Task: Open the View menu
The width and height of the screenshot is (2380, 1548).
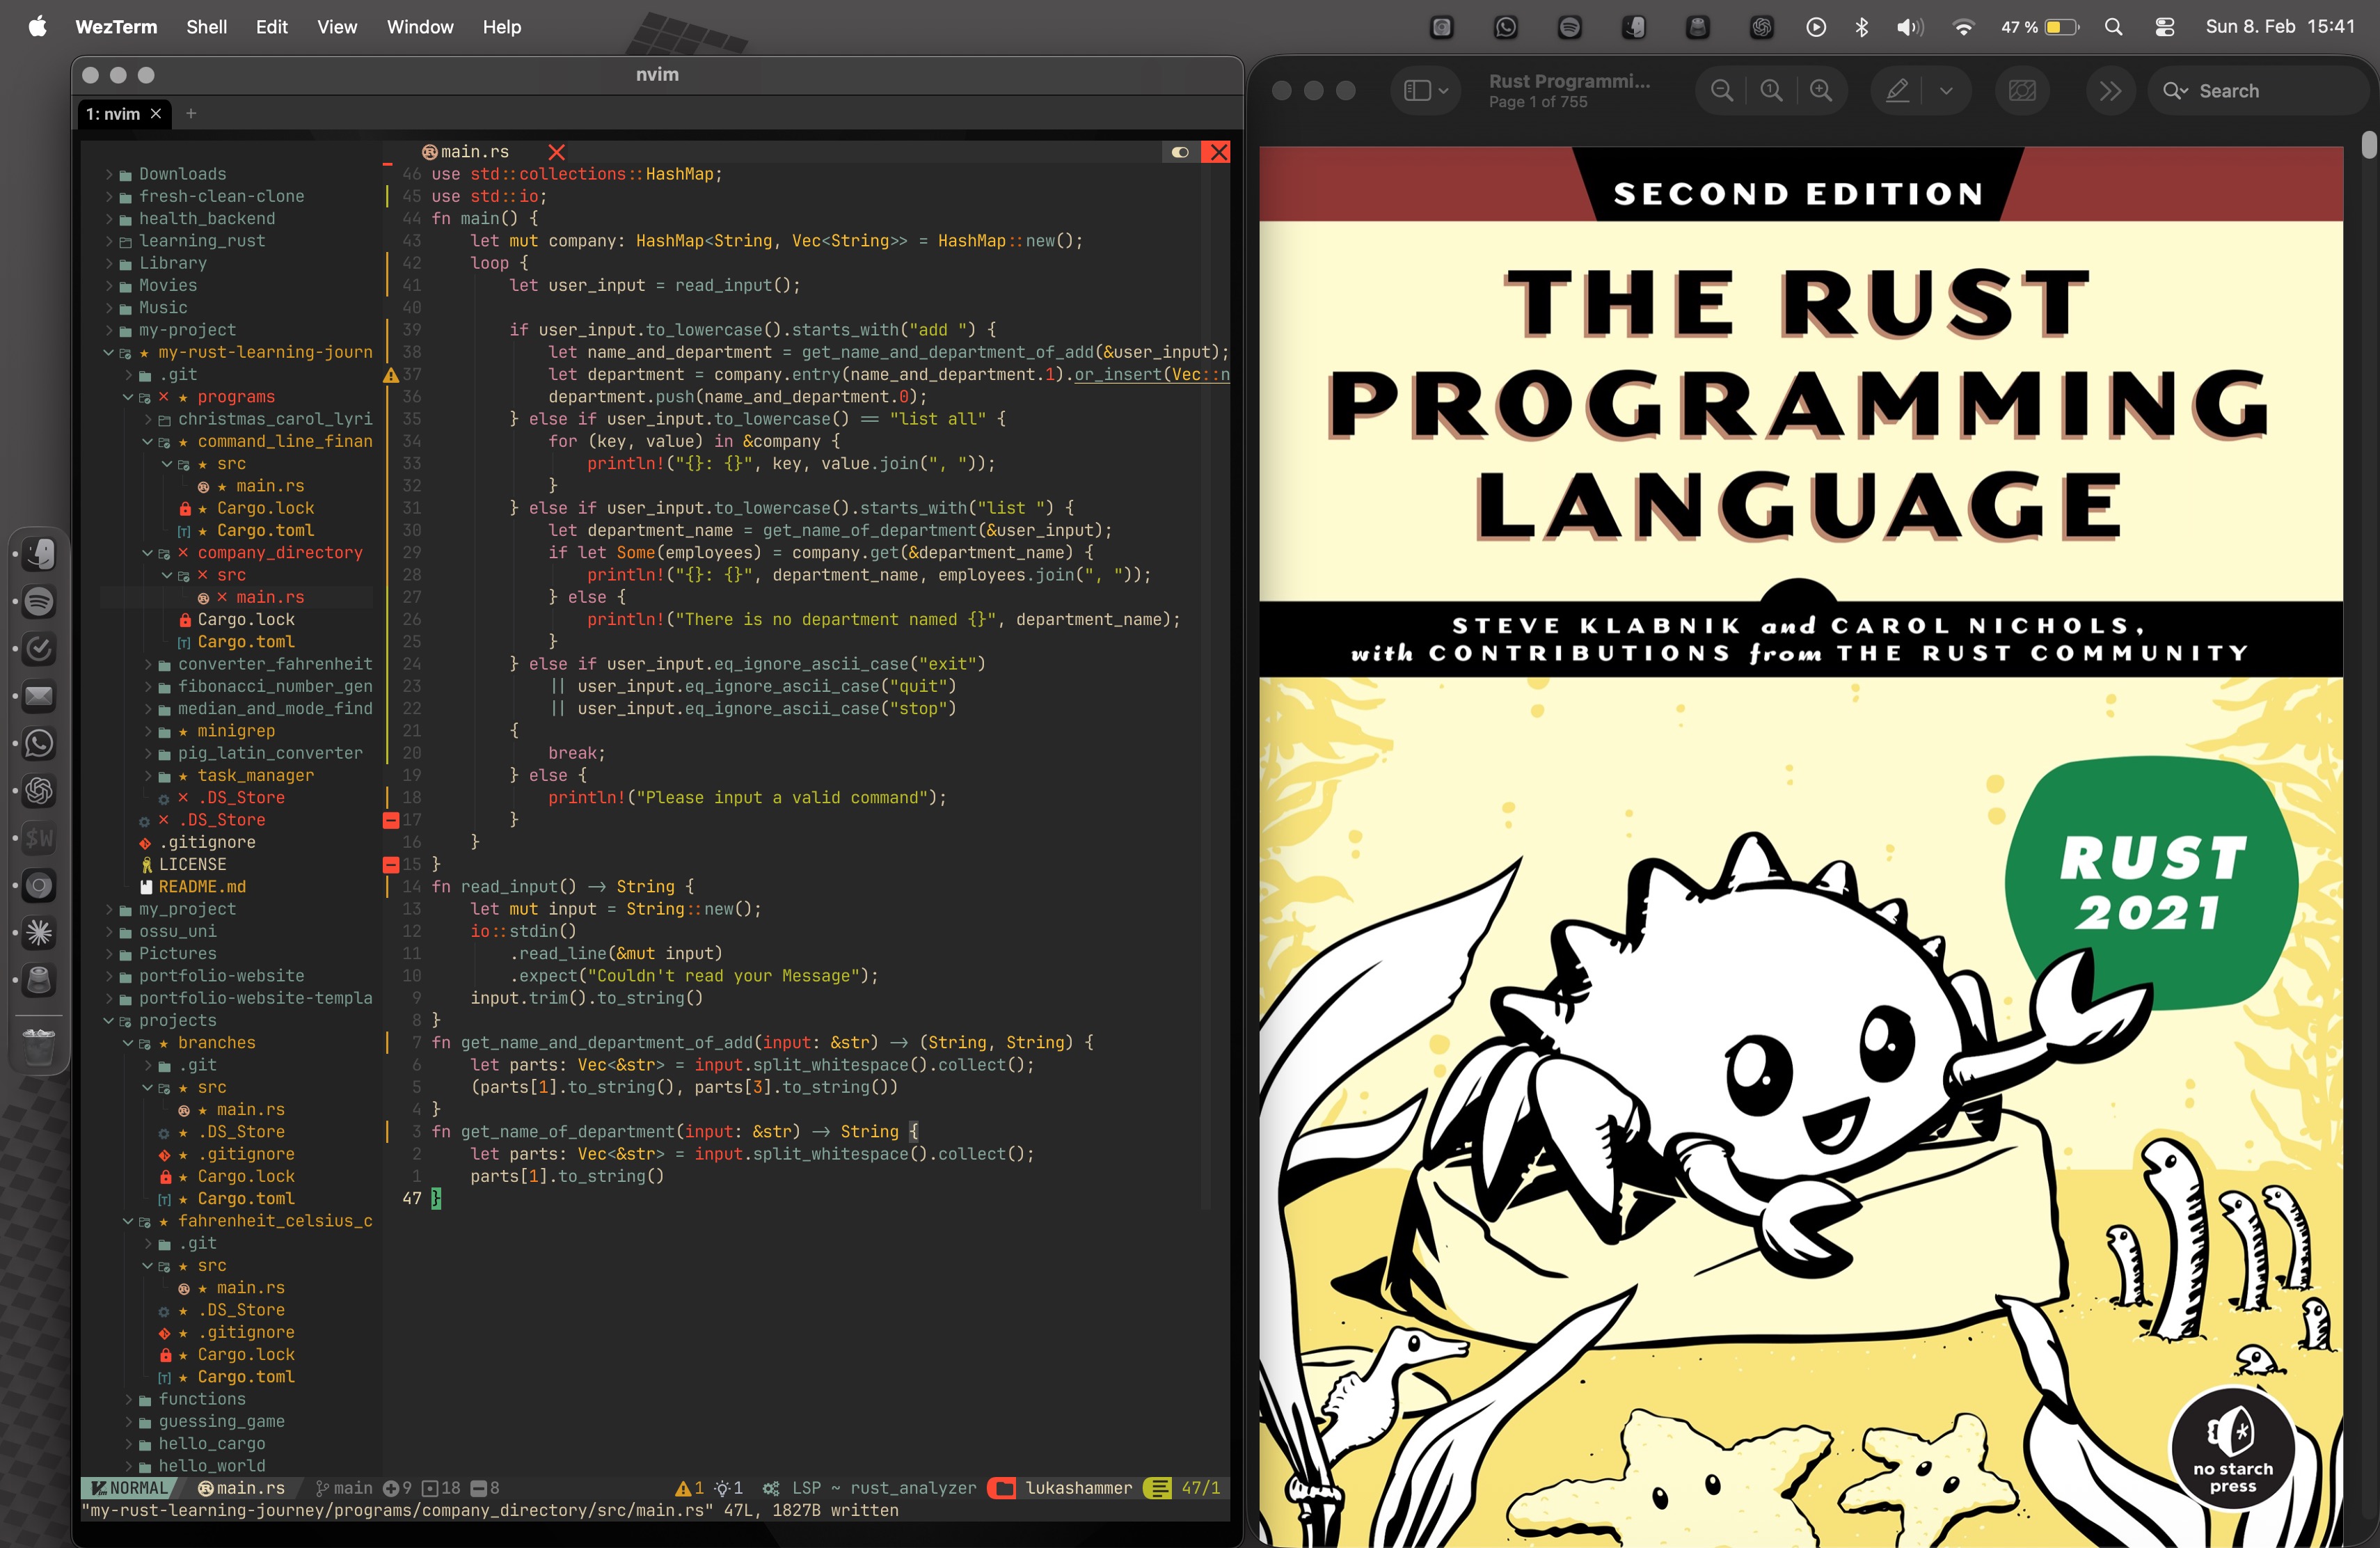Action: 337,27
